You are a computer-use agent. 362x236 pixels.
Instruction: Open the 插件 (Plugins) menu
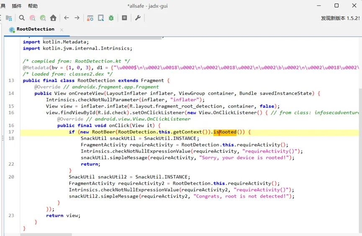17,6
